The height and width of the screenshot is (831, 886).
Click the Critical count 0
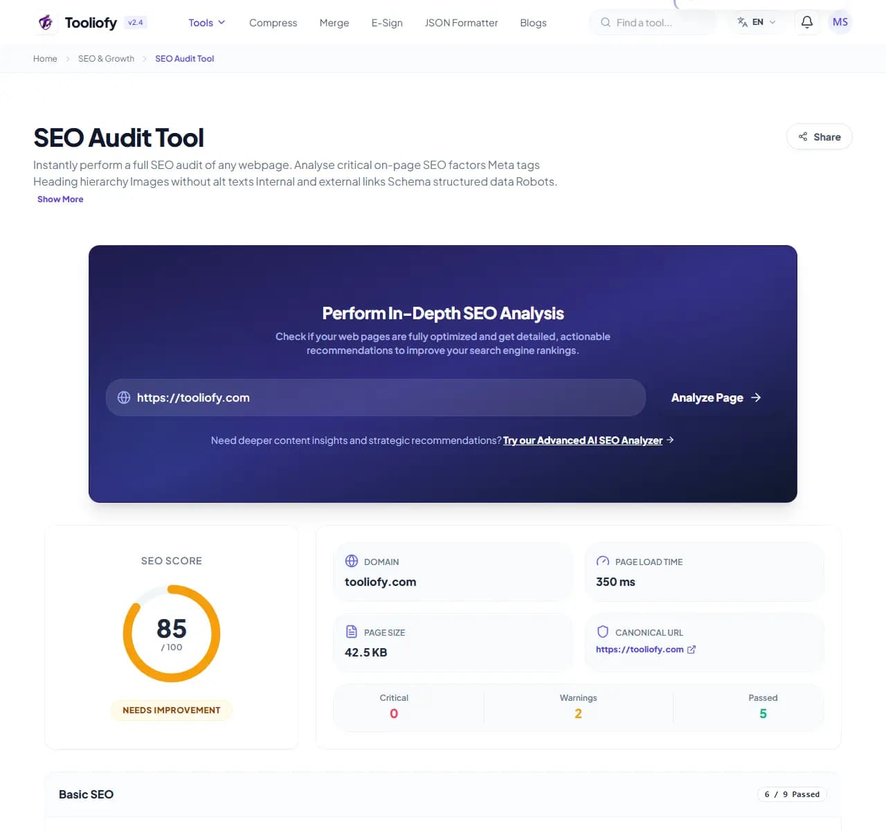pyautogui.click(x=394, y=714)
